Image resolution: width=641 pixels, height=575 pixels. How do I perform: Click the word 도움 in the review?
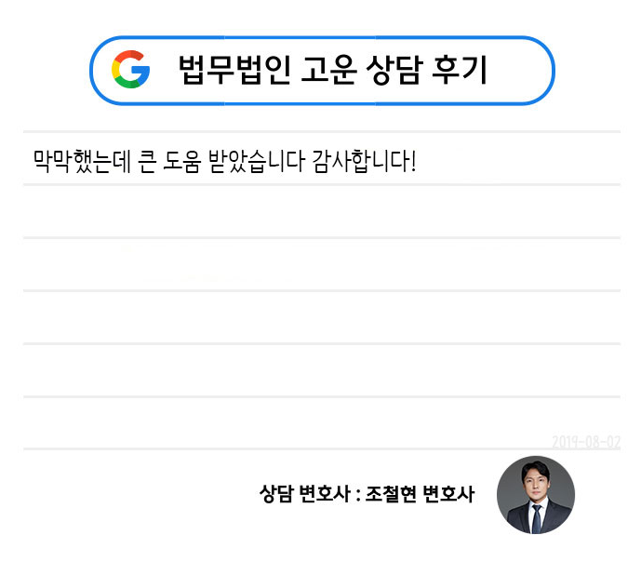point(184,160)
